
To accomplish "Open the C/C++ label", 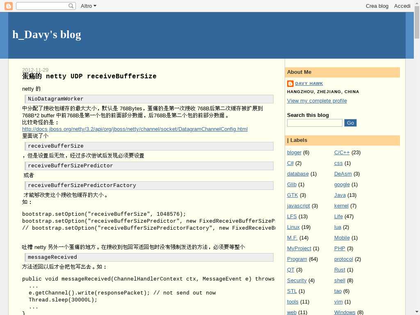I will [342, 153].
